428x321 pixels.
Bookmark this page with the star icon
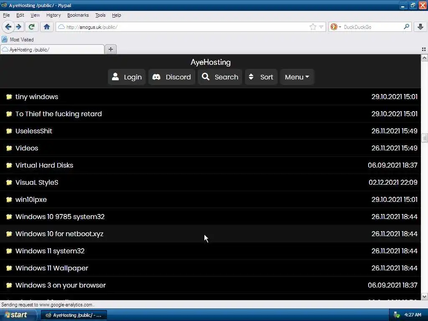pyautogui.click(x=313, y=27)
